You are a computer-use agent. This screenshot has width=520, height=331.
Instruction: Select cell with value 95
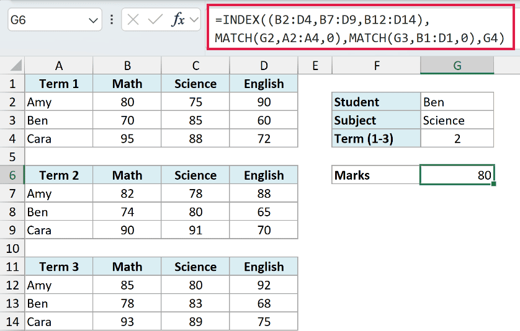click(127, 138)
